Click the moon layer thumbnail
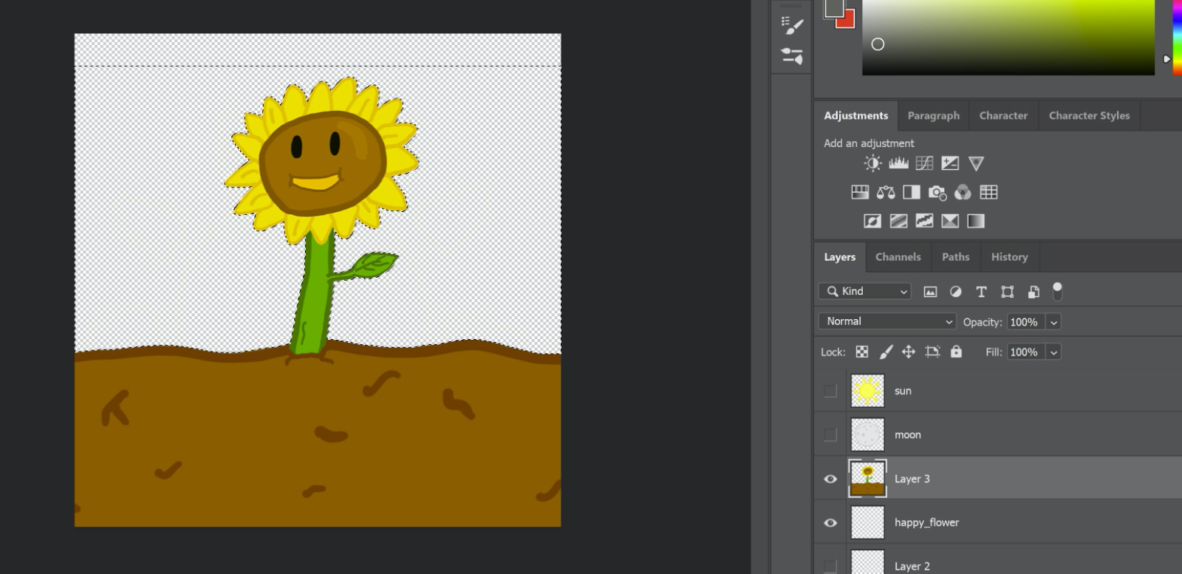Viewport: 1182px width, 574px height. [x=867, y=434]
